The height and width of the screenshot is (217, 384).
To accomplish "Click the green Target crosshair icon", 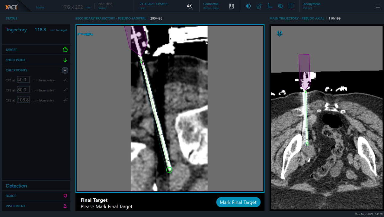I will (x=65, y=50).
